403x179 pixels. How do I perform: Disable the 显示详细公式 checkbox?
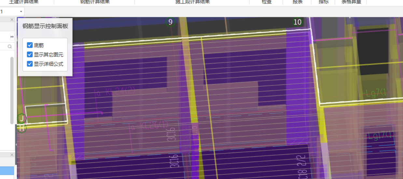[x=30, y=64]
